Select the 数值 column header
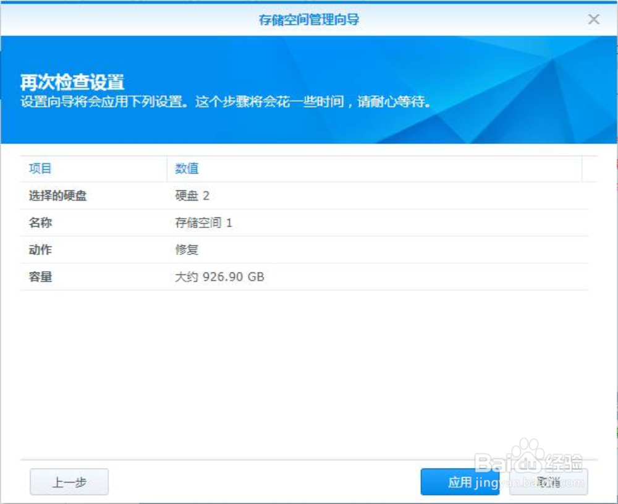 375,169
